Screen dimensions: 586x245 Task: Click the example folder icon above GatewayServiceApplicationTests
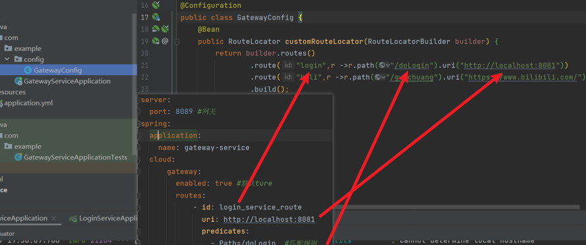[x=8, y=146]
